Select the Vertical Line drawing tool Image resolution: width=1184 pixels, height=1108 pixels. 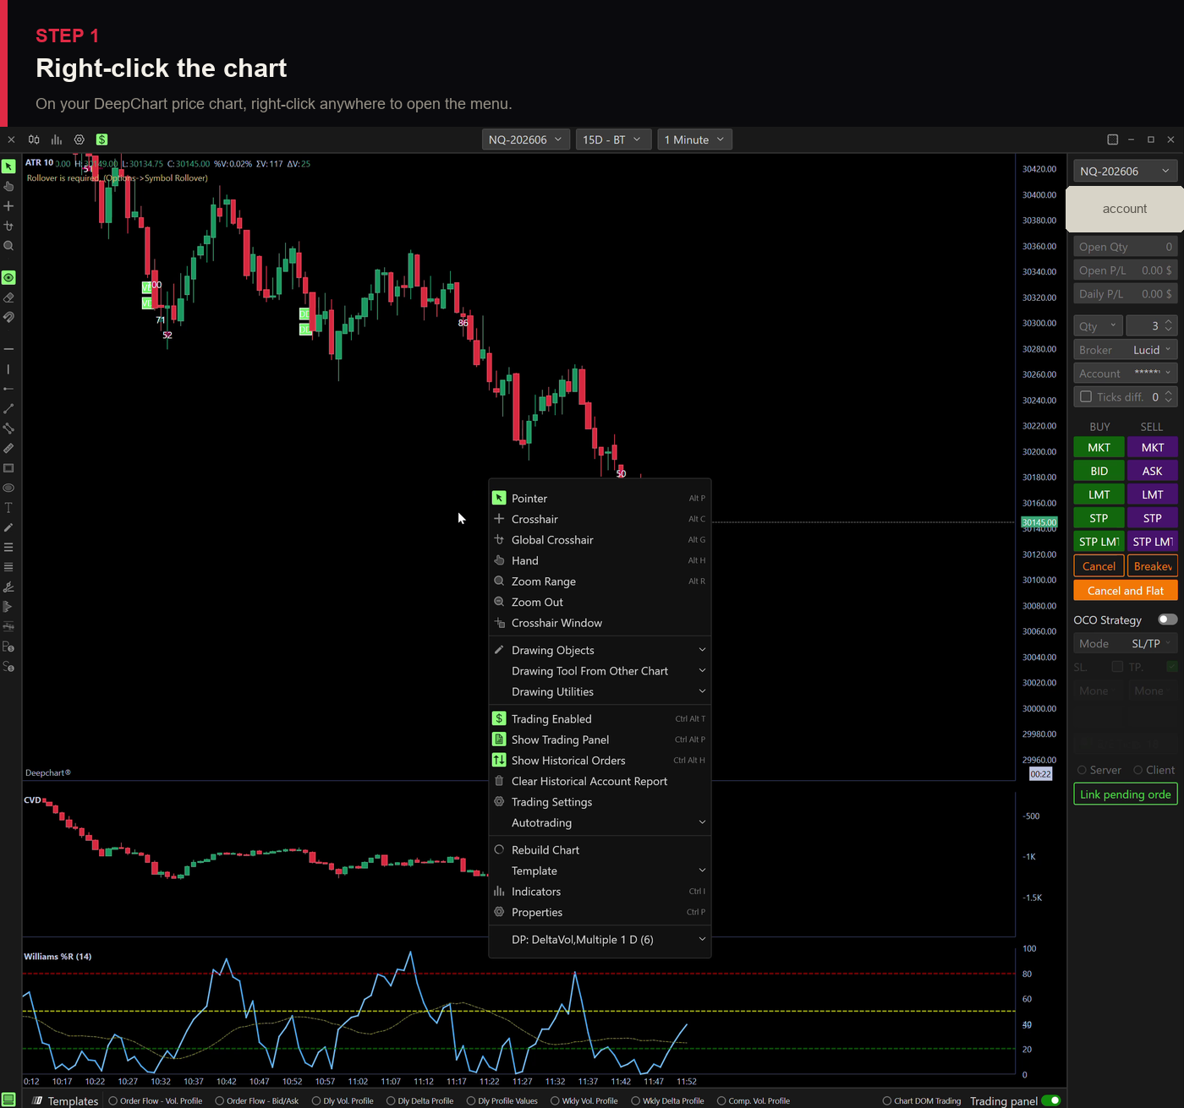[x=8, y=368]
